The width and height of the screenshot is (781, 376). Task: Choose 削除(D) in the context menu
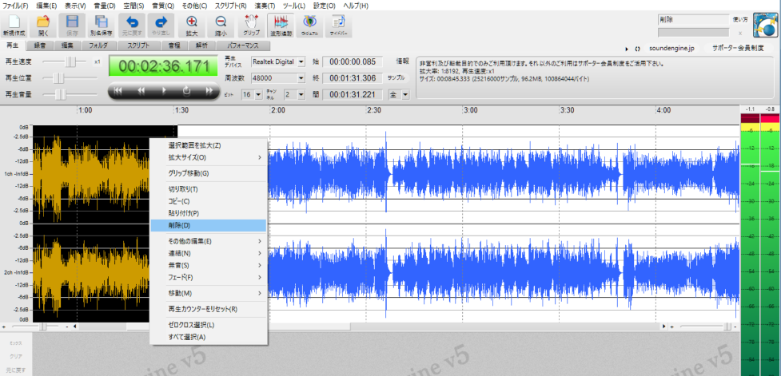click(208, 225)
